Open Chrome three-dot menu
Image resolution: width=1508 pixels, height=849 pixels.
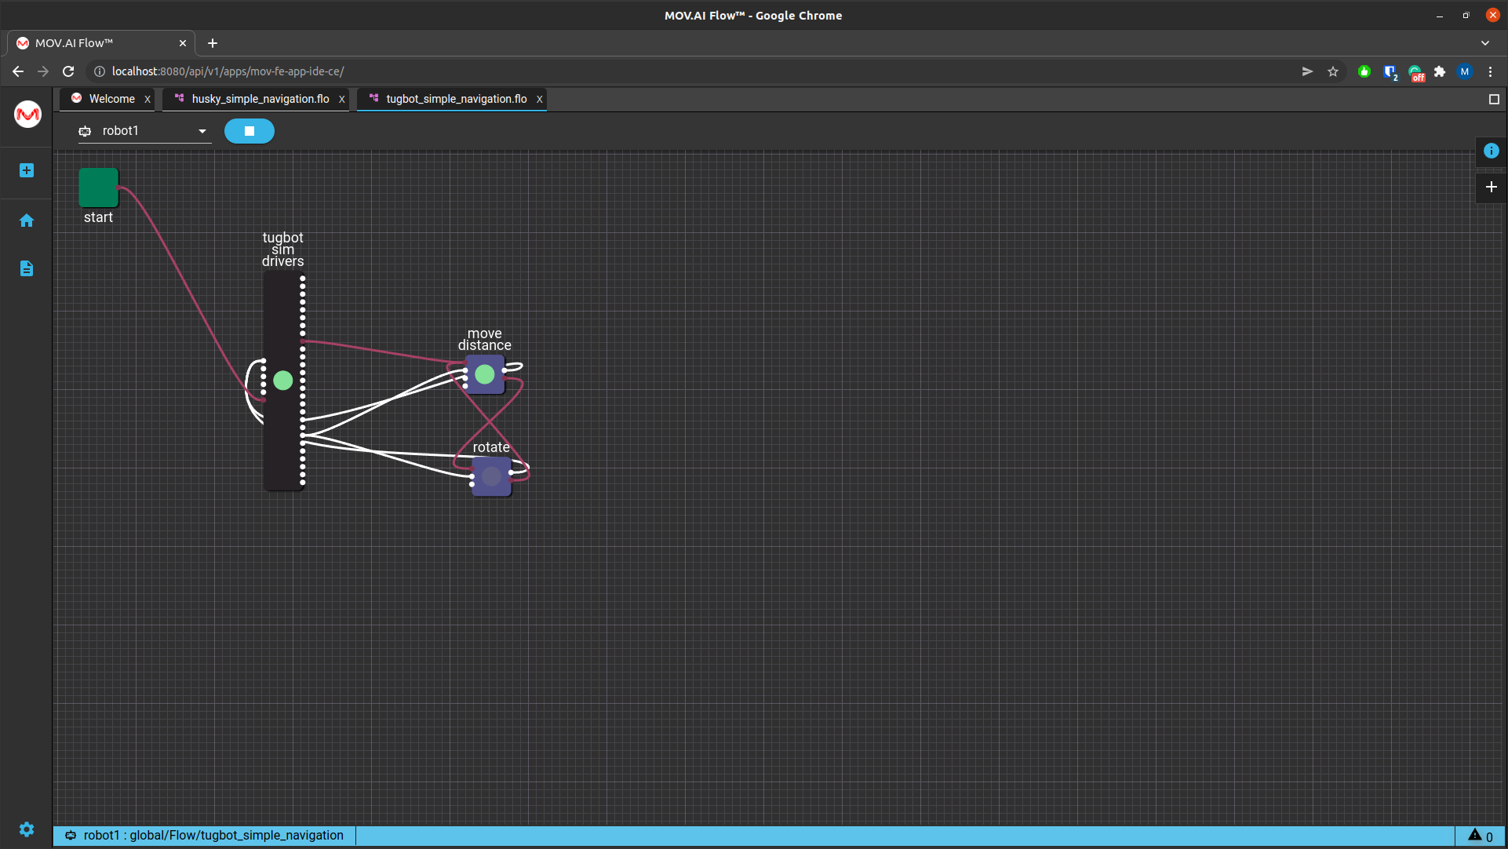1491,71
